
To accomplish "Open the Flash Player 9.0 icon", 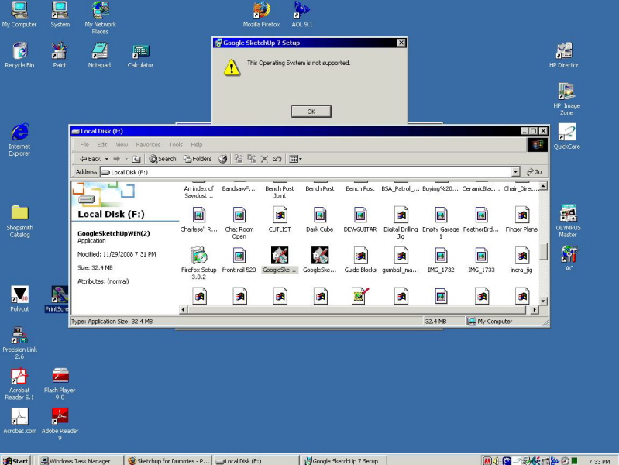I will pyautogui.click(x=60, y=384).
